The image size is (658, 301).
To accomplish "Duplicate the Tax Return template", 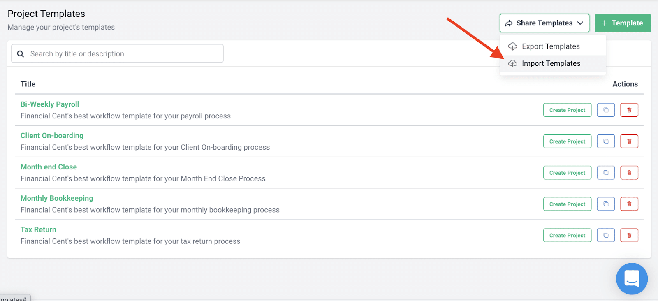I will coord(606,235).
